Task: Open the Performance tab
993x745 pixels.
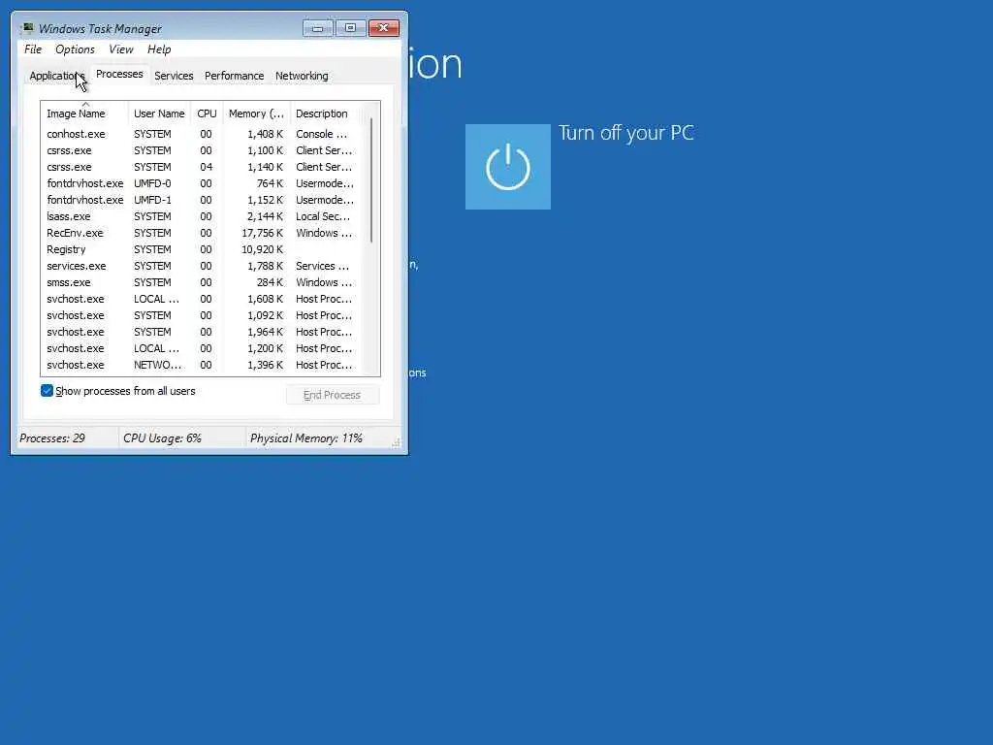Action: click(x=235, y=76)
